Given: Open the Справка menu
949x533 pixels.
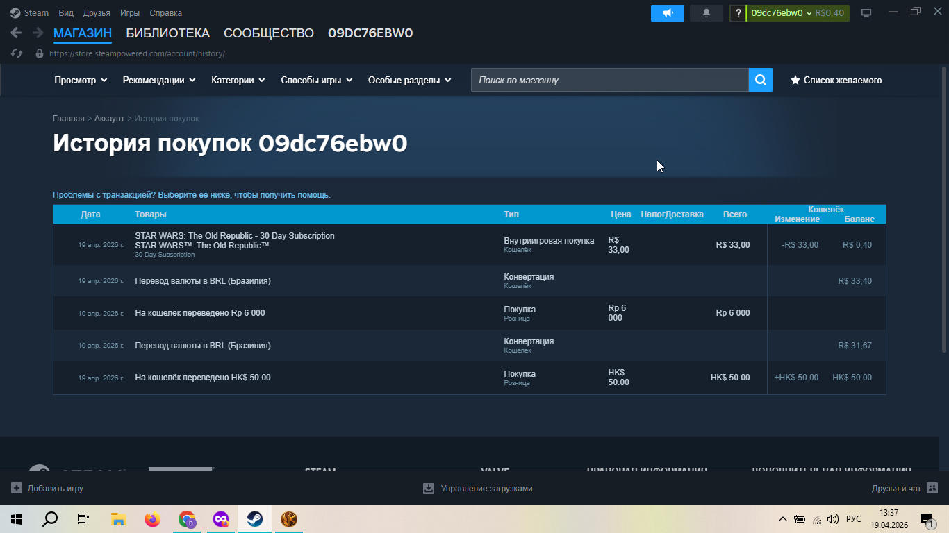Looking at the screenshot, I should coord(166,13).
